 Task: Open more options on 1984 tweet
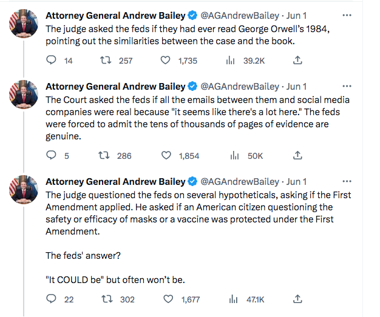[x=347, y=15]
